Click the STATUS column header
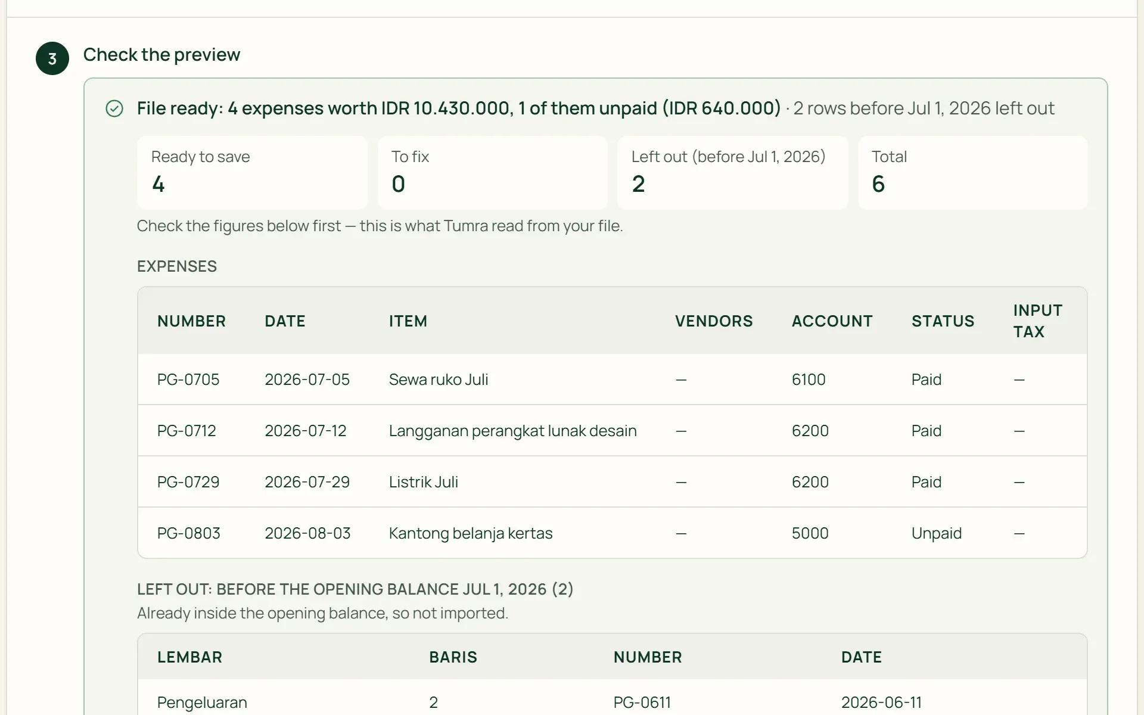The image size is (1144, 715). 943,321
